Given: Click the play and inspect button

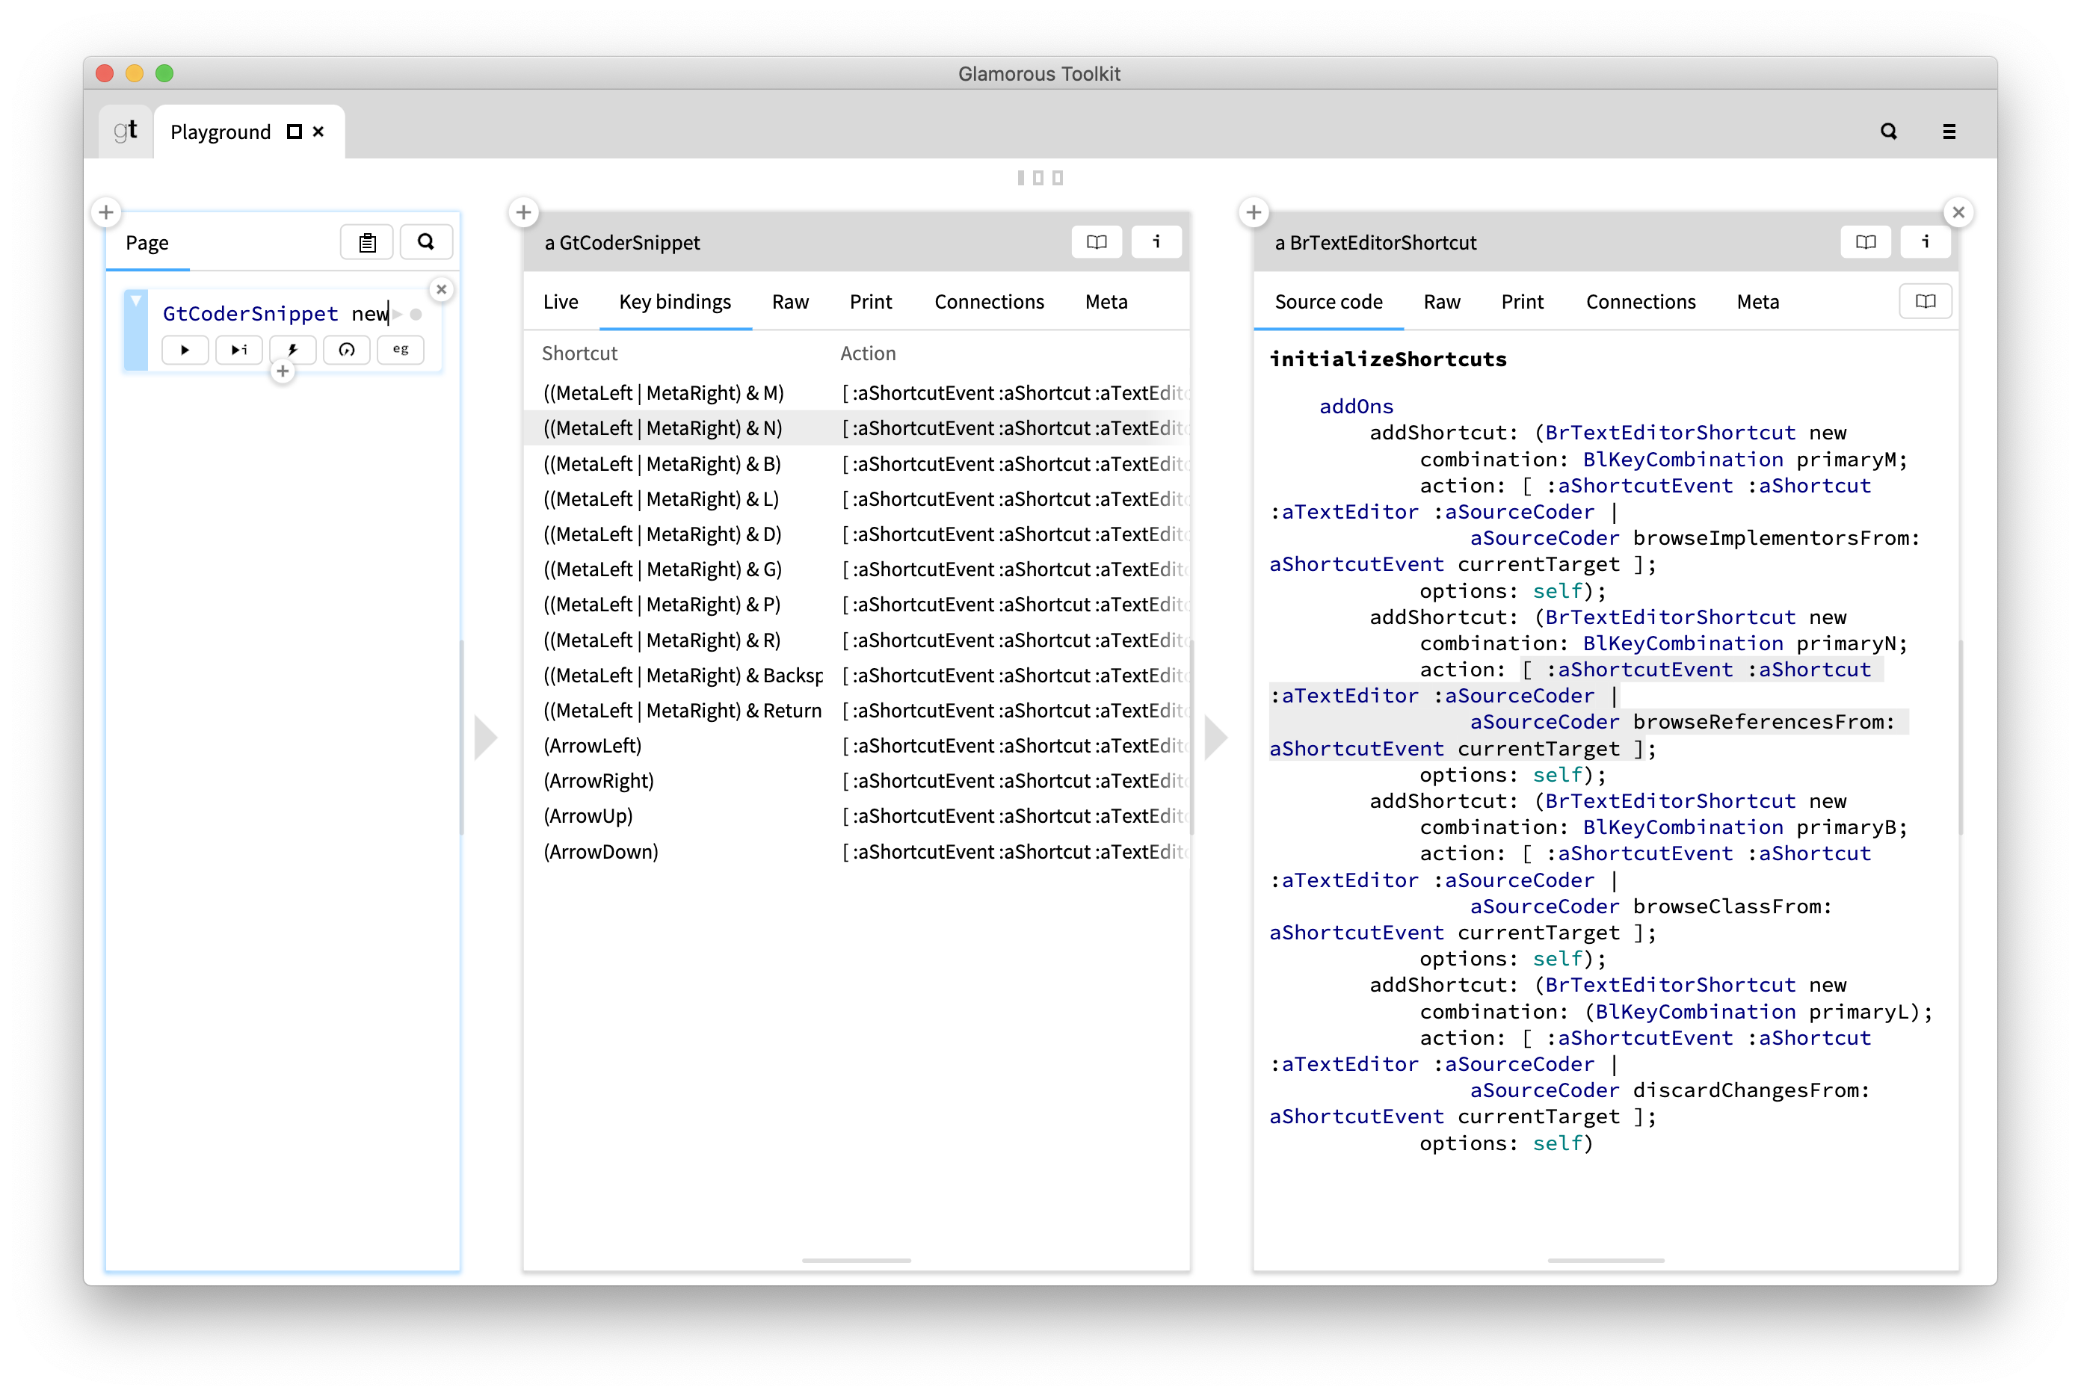Looking at the screenshot, I should pos(238,350).
